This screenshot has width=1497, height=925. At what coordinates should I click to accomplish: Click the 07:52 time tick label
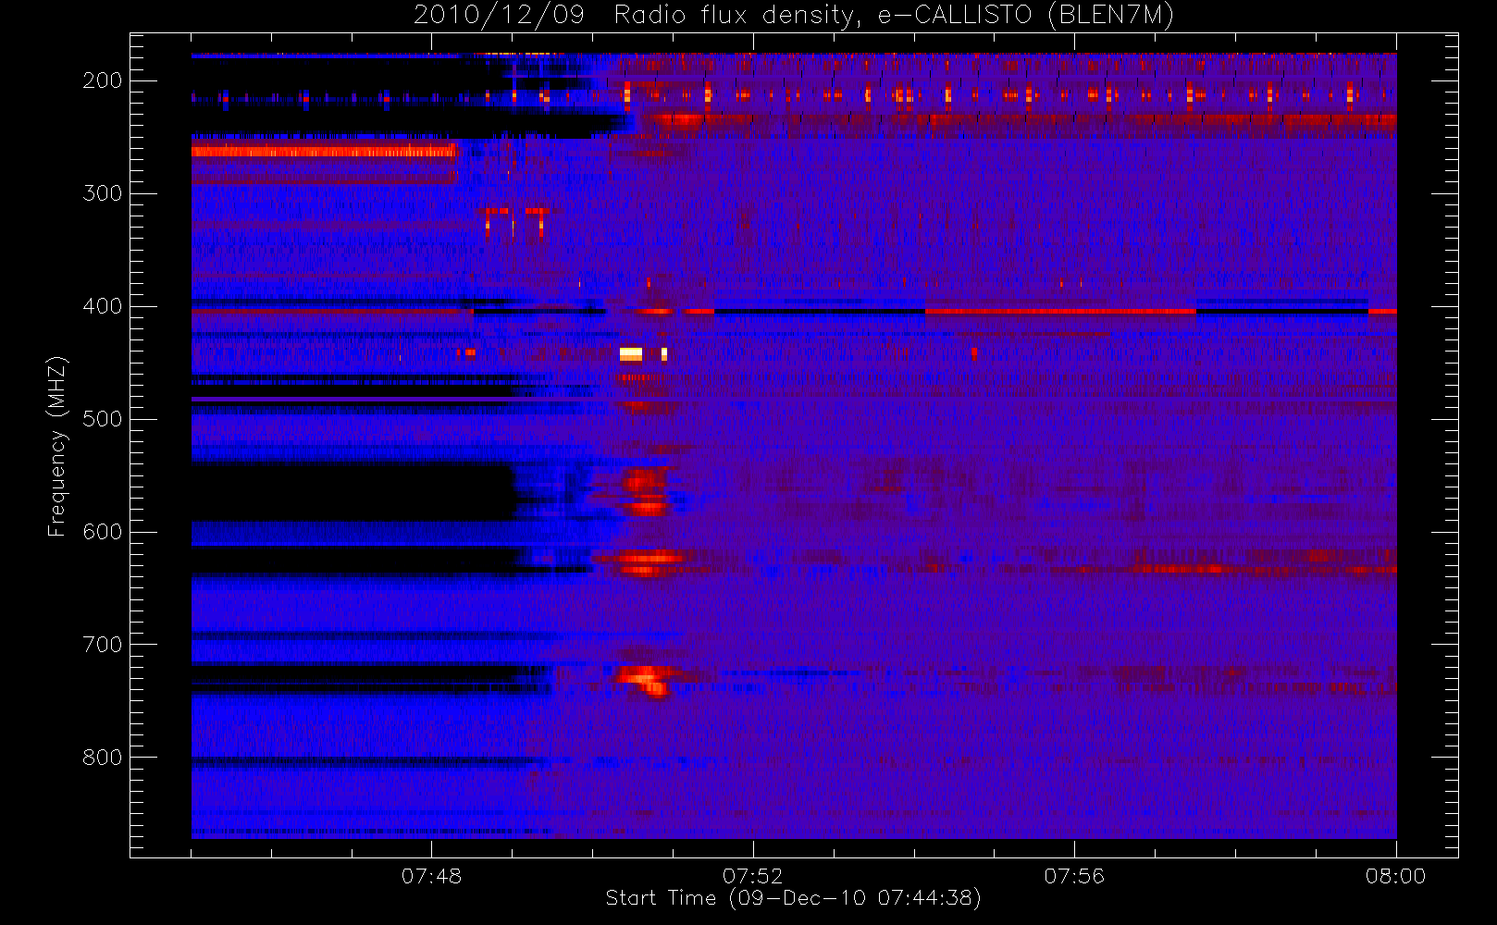pyautogui.click(x=752, y=876)
